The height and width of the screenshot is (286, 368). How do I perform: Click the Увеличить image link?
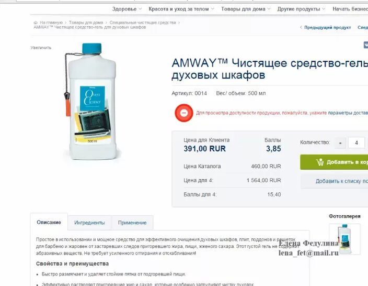[x=41, y=48]
